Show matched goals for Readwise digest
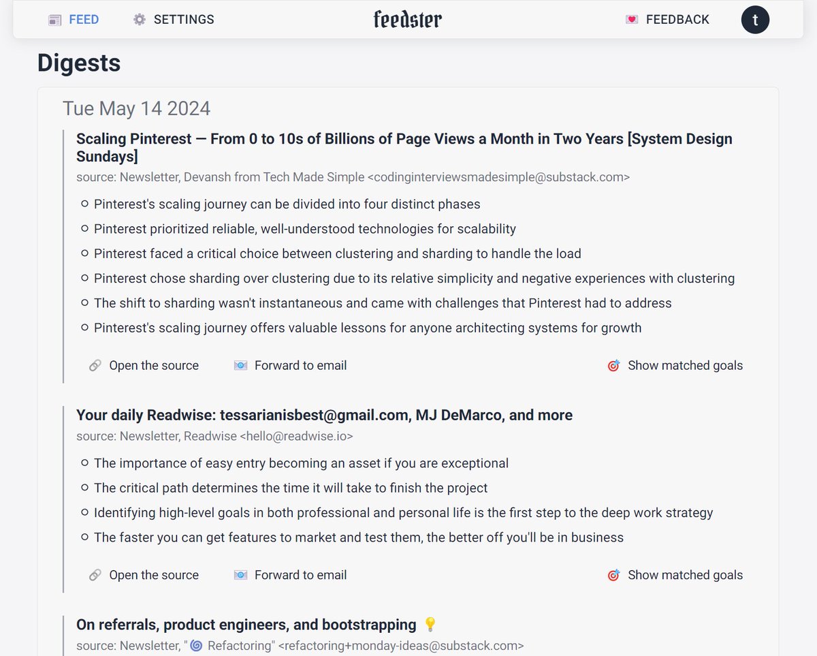The image size is (817, 656). pyautogui.click(x=675, y=576)
